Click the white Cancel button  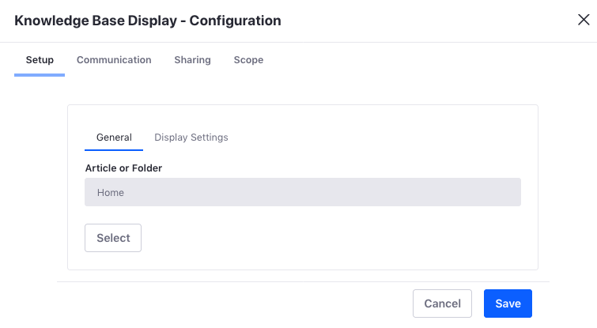(443, 303)
